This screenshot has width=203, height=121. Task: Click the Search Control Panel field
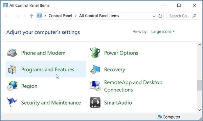(x=183, y=16)
